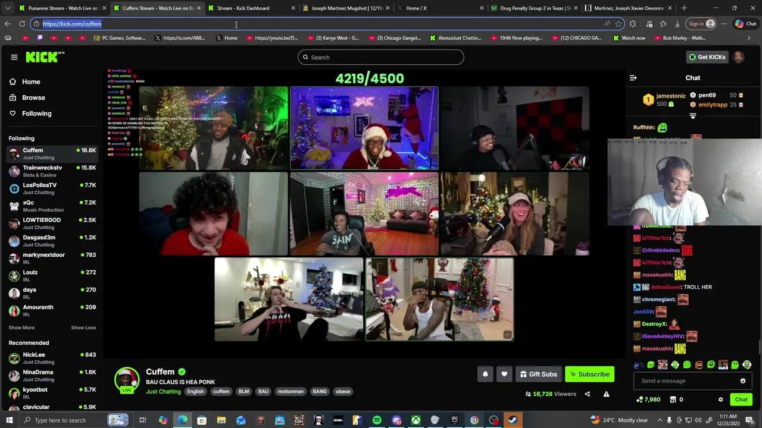
Task: Select the motionman tag
Action: point(291,392)
